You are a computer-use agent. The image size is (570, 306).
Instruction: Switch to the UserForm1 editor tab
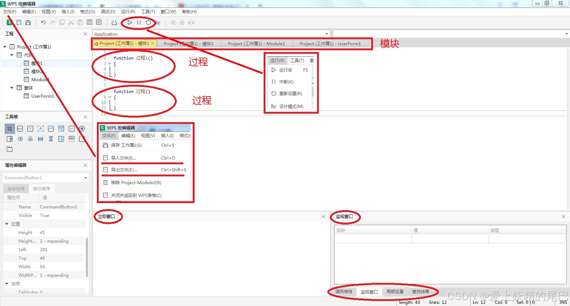coord(330,43)
